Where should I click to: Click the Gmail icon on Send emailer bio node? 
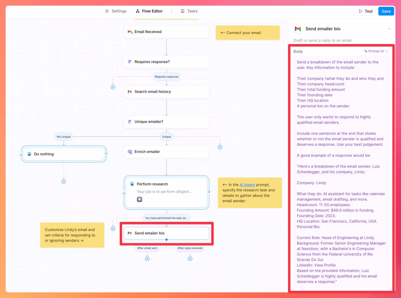tap(130, 233)
